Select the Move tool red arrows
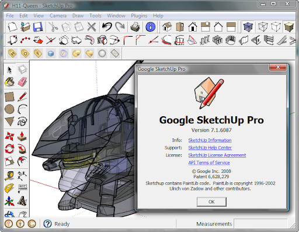 click(x=9, y=136)
